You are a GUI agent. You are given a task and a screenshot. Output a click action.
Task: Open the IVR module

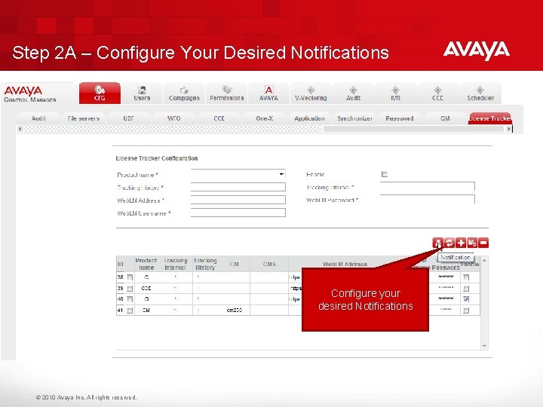tap(395, 93)
